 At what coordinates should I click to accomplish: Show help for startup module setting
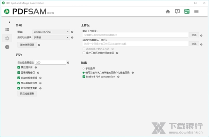[x=72, y=38]
